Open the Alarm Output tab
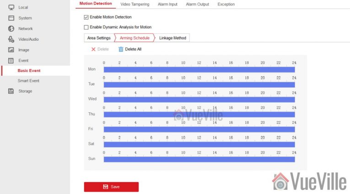The width and height of the screenshot is (350, 194). coord(197,4)
